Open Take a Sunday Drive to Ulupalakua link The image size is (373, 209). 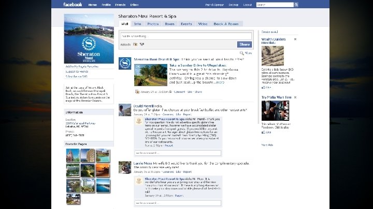198,65
